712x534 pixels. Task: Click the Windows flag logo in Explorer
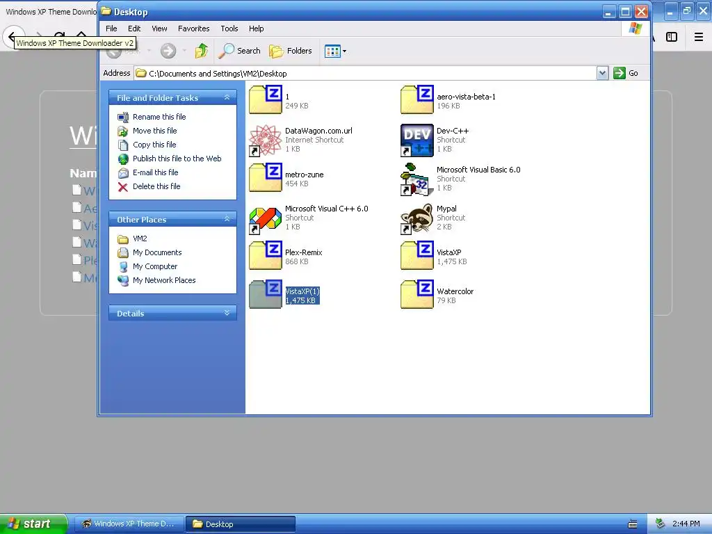coord(636,29)
